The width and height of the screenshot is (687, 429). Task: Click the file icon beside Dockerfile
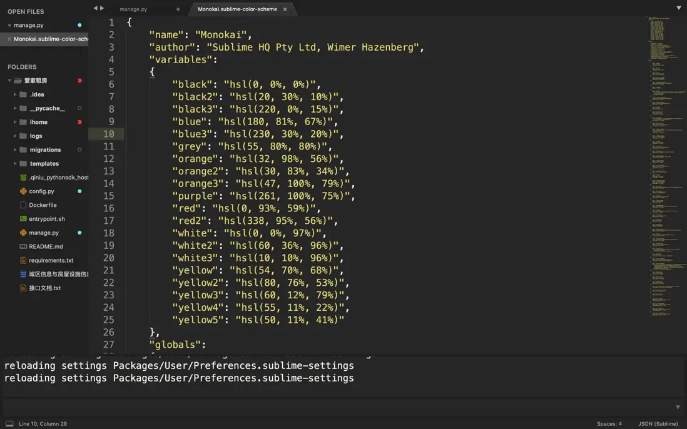click(23, 205)
